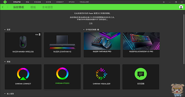Open the VISUALIZER top menu tab
Viewport: 185px width, 97px height.
(x=84, y=2)
